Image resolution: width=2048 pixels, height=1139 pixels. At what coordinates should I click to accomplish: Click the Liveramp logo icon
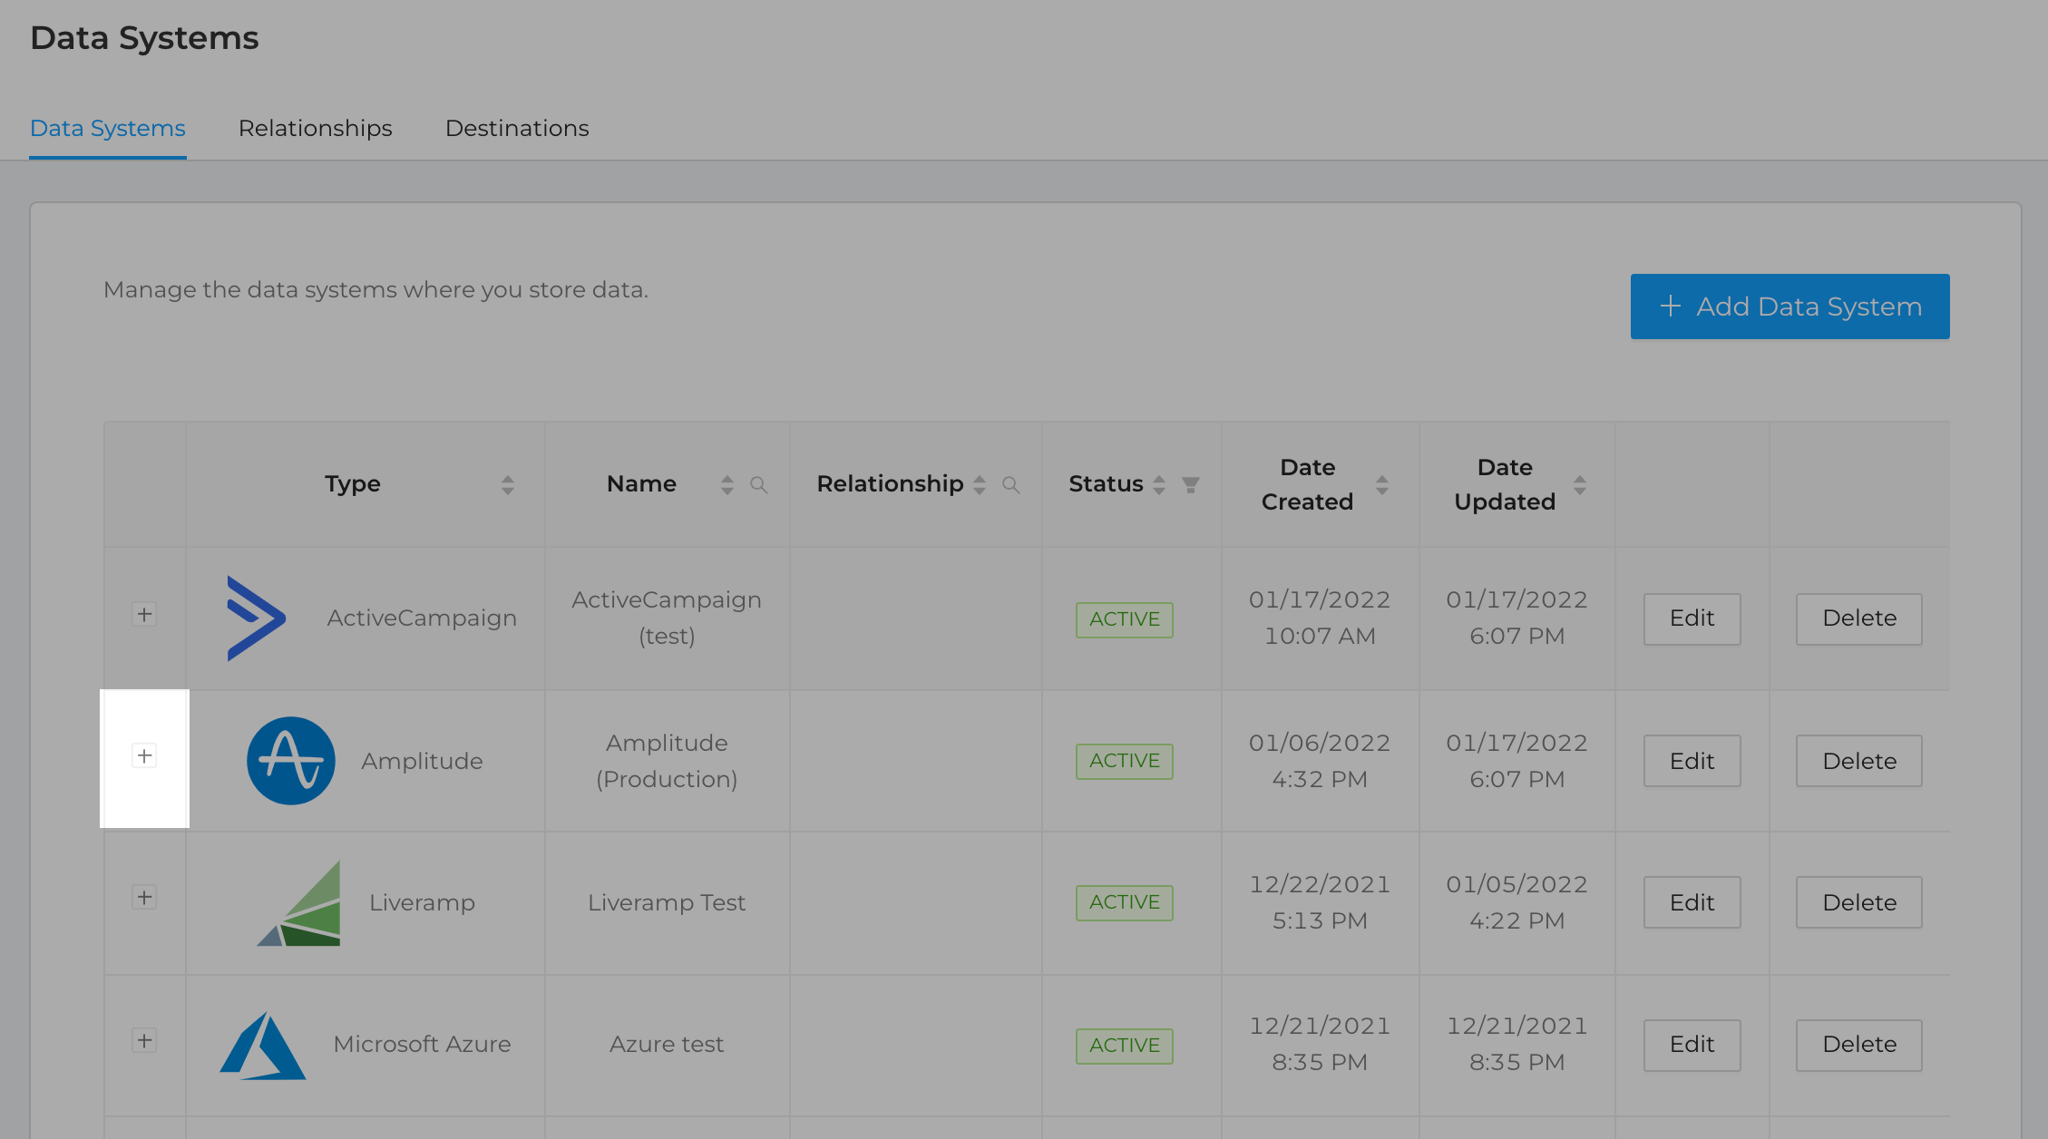point(299,903)
